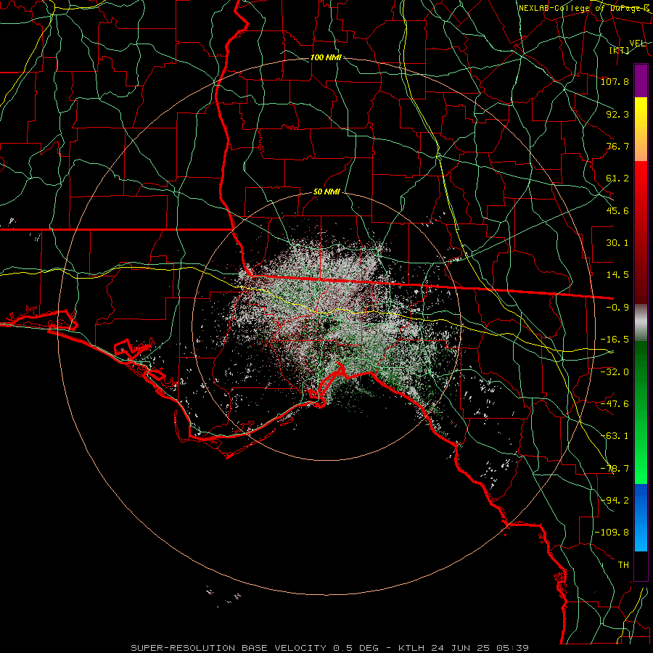Select the gray segment of the velocity scale
The image size is (653, 653).
coord(641,322)
